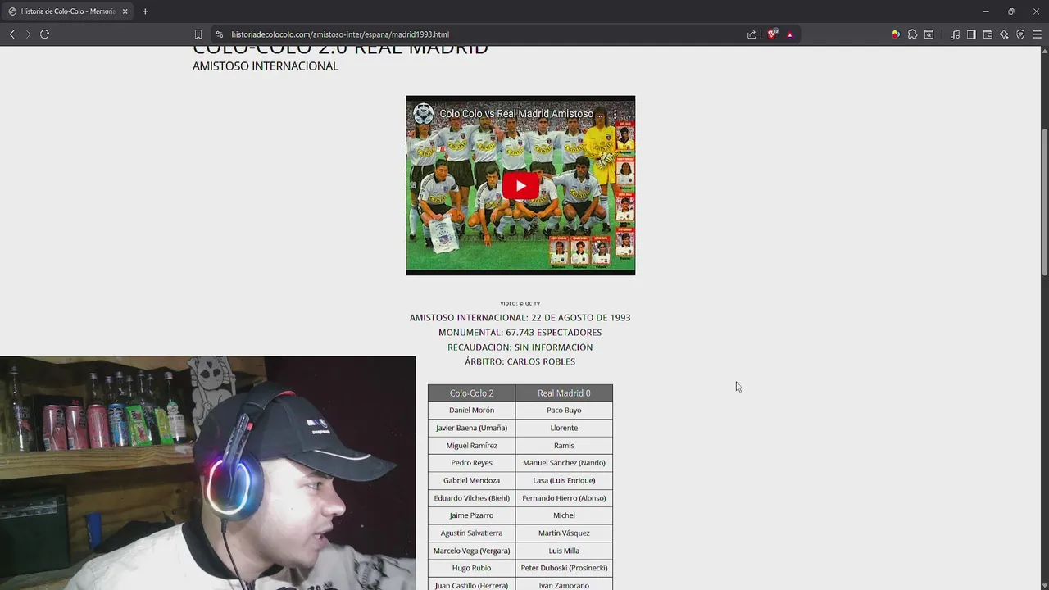Click the Colo-Colo 2 table header
Screen dimensions: 1049x590
click(471, 393)
